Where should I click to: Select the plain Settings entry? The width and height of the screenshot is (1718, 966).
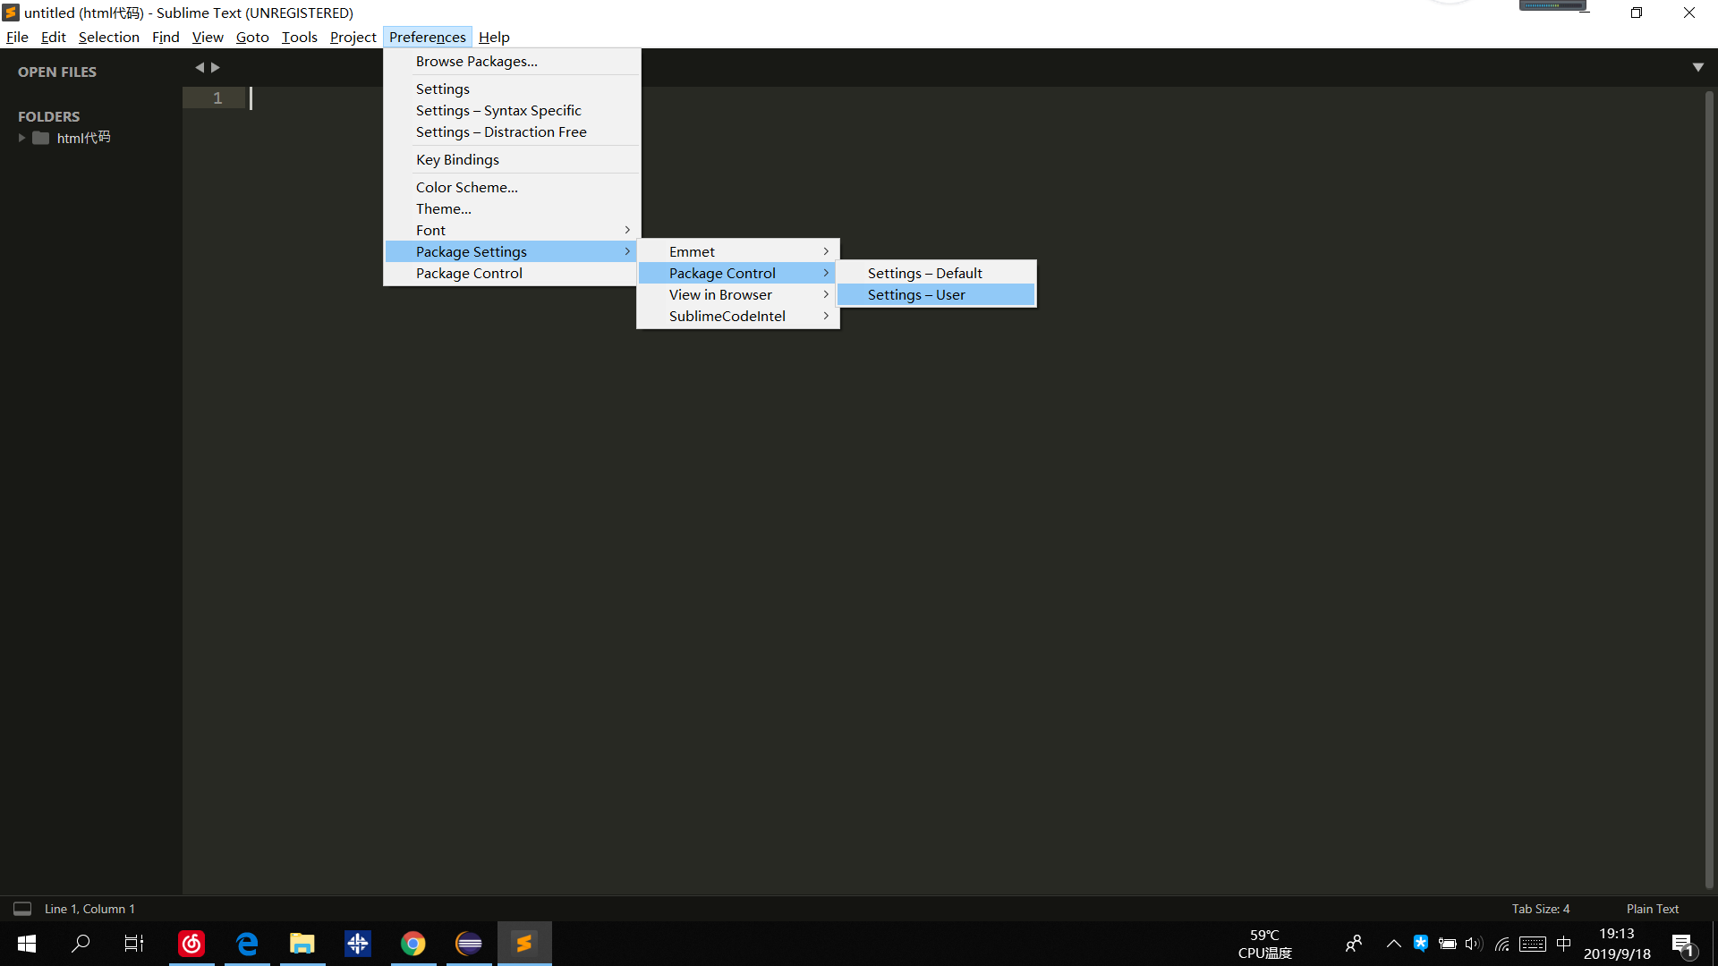tap(512, 89)
